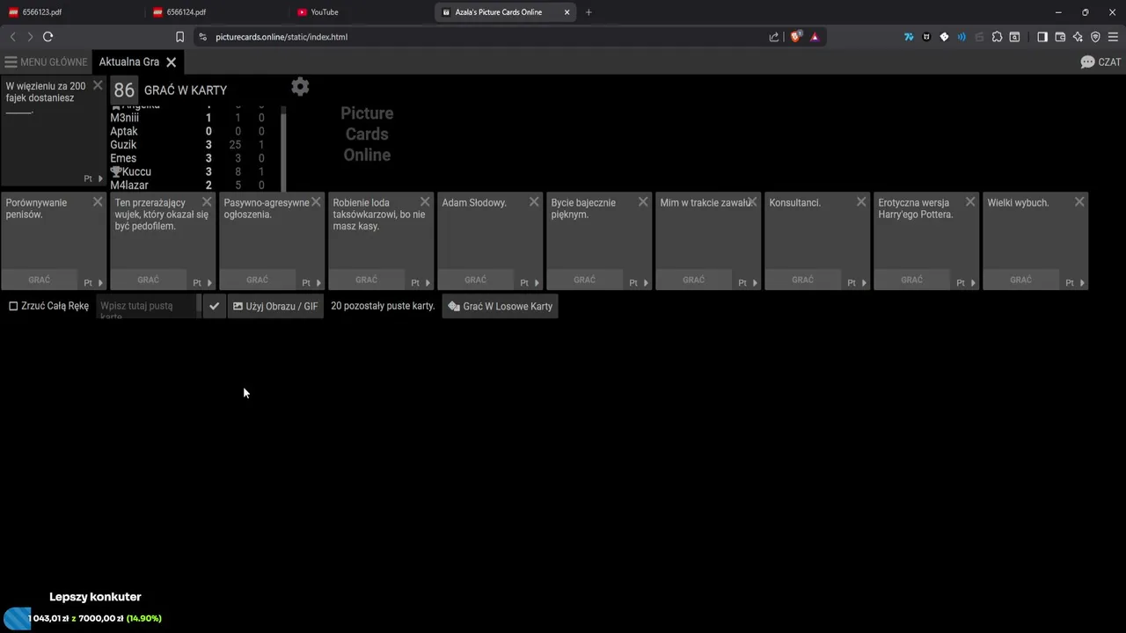This screenshot has height=633, width=1126.
Task: Play the 'Pasywno-agresywne ogłoszenia' card with GRAĆ
Action: (x=257, y=280)
